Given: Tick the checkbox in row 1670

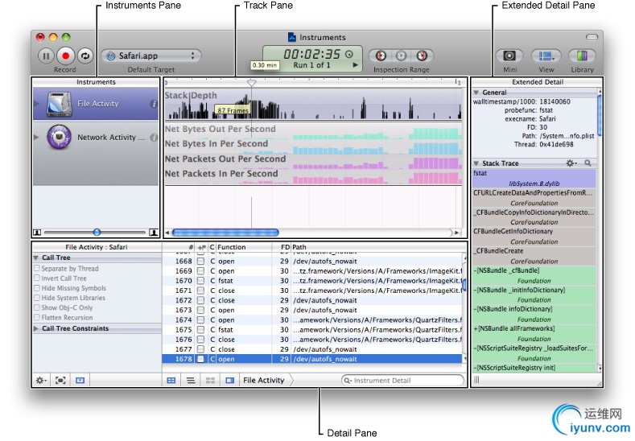Looking at the screenshot, I should tap(200, 281).
